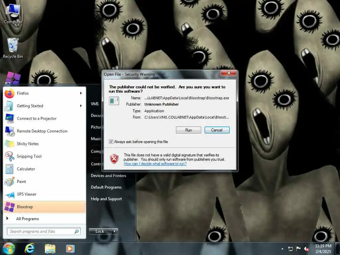340x255 pixels.
Task: Open Internet Explorer from the taskbar
Action: click(x=30, y=248)
